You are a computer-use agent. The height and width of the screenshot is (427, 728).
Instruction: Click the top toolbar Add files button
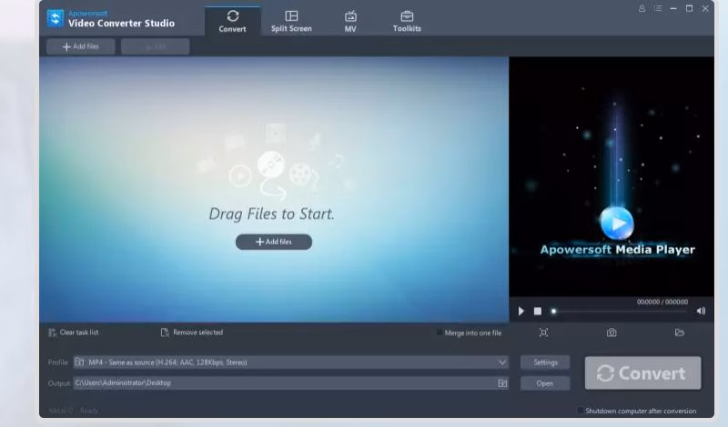point(81,46)
